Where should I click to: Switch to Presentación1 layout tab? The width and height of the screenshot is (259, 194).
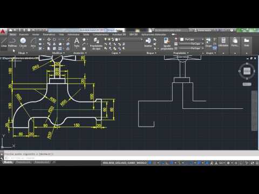point(23,162)
